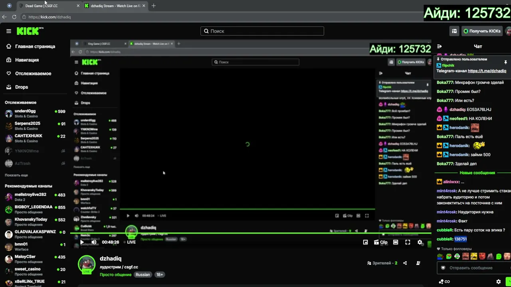This screenshot has height=287, width=511.
Task: Expand followed list with Показать еще
Action: pos(16,175)
